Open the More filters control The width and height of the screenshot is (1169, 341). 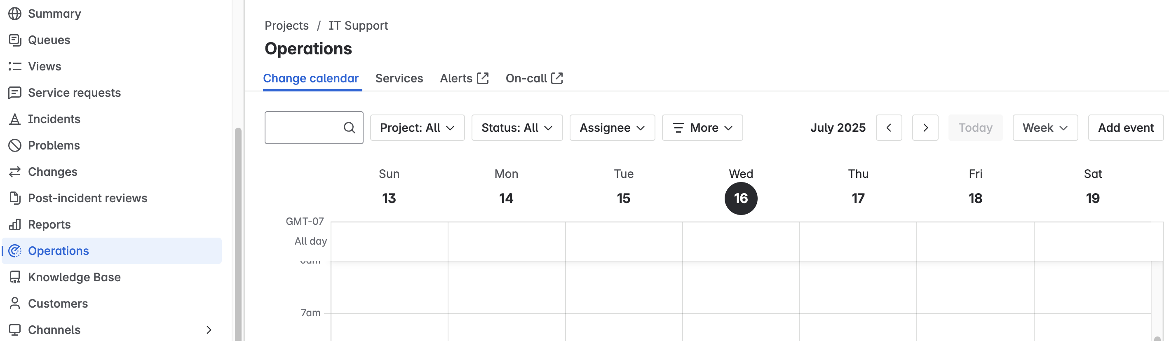tap(702, 127)
